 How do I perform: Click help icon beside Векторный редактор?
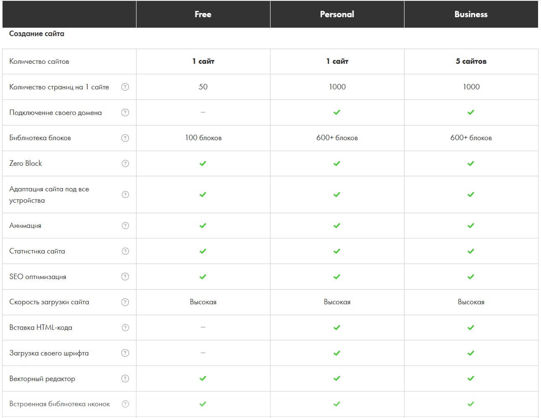pos(125,379)
